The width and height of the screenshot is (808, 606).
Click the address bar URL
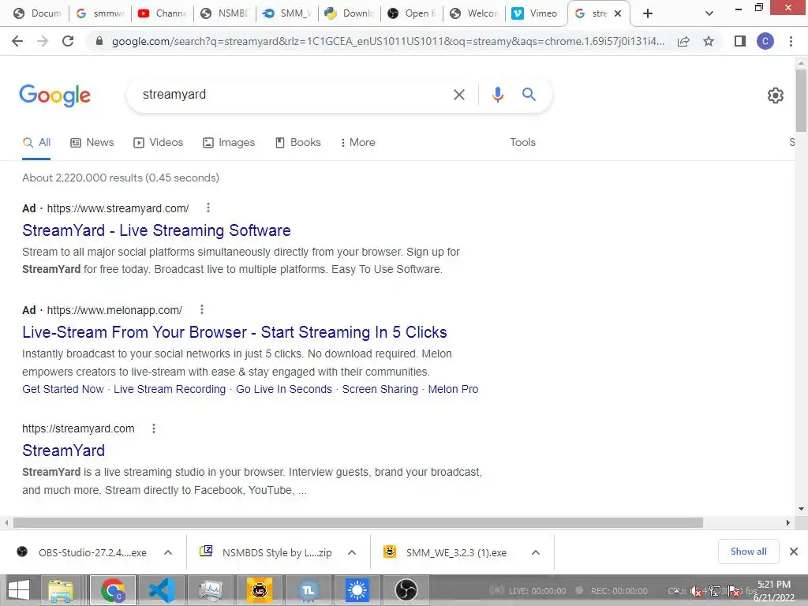tap(388, 41)
